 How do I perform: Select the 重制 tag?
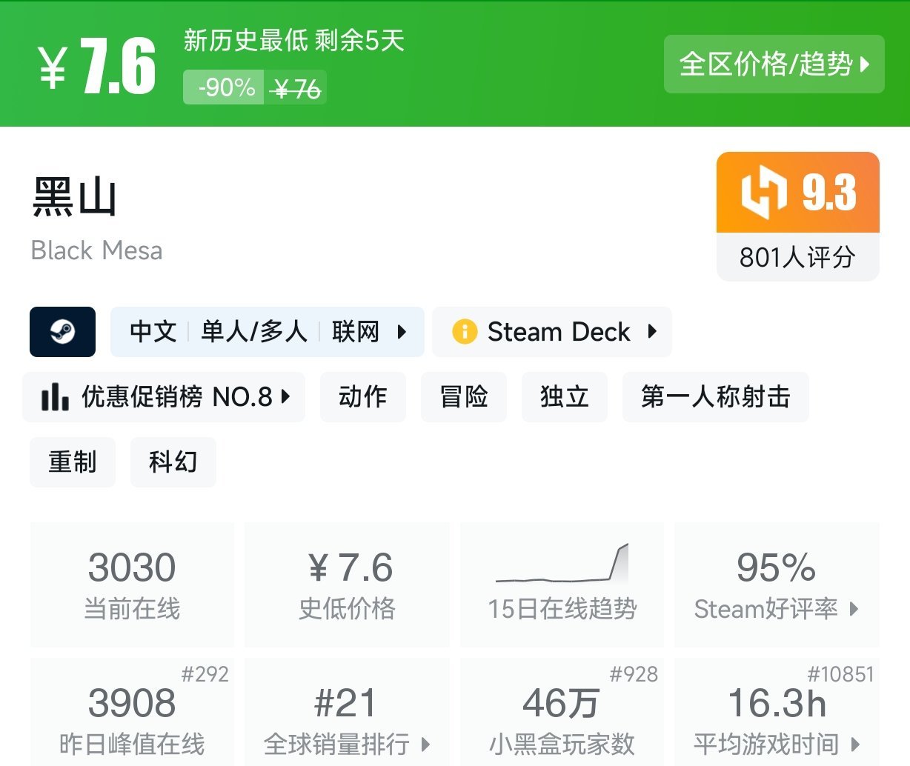point(73,462)
